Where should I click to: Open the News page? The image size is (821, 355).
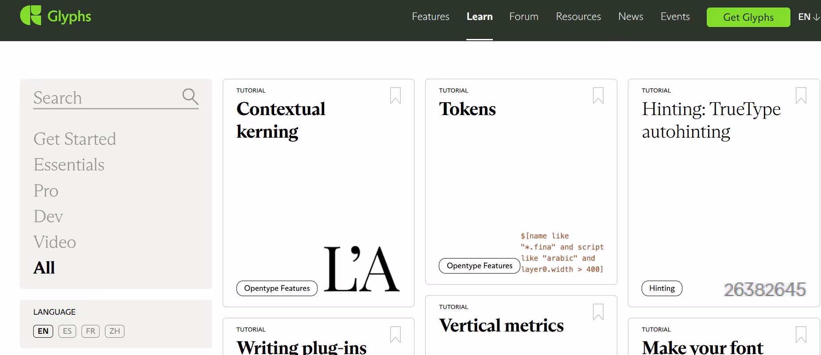click(x=631, y=17)
